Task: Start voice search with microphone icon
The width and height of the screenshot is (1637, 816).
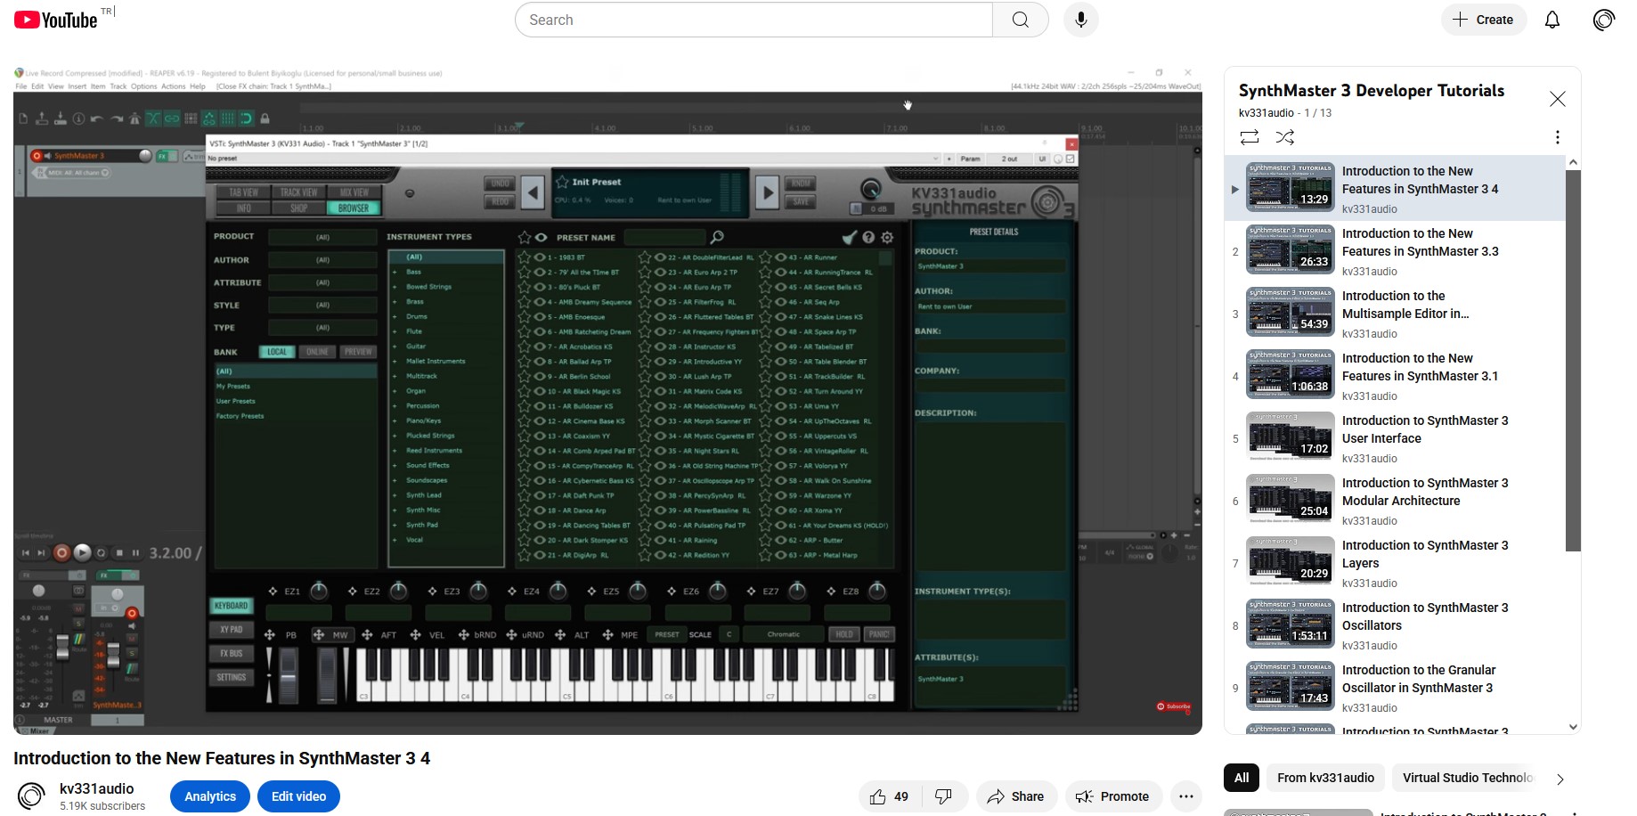Action: [x=1080, y=20]
